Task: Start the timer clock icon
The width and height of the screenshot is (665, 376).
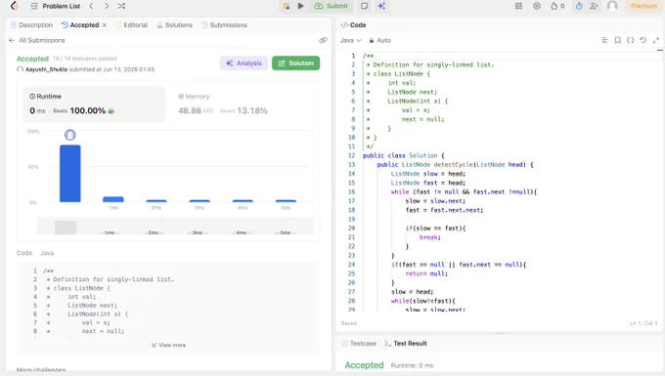Action: pos(579,6)
